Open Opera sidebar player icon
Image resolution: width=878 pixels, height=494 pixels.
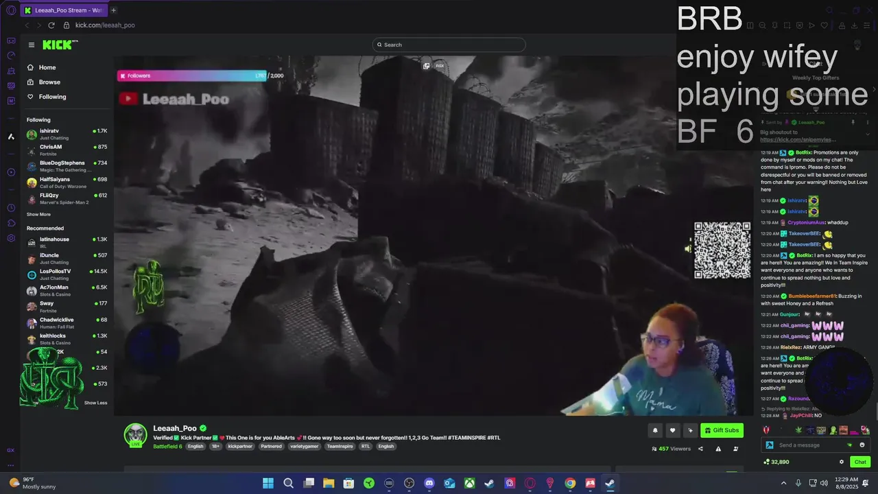click(x=11, y=172)
